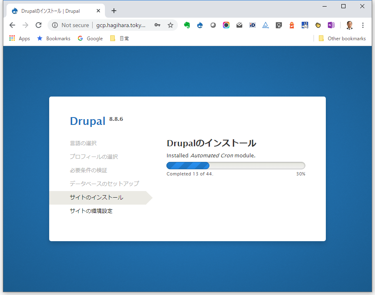Reload the Drupal install page
This screenshot has height=295, width=375.
(x=39, y=25)
